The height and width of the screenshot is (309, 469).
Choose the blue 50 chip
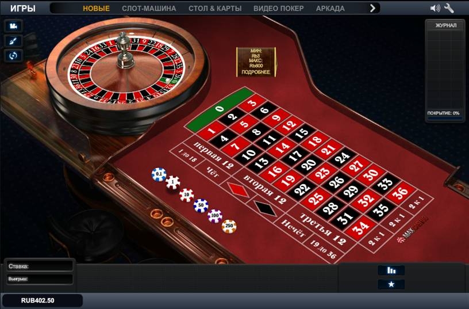pyautogui.click(x=201, y=205)
